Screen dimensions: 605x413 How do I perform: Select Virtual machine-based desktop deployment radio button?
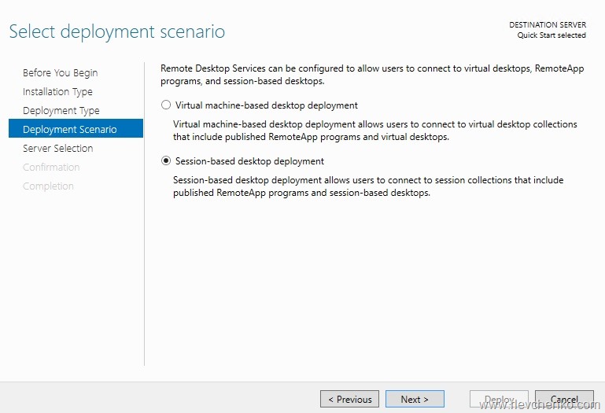pos(165,105)
